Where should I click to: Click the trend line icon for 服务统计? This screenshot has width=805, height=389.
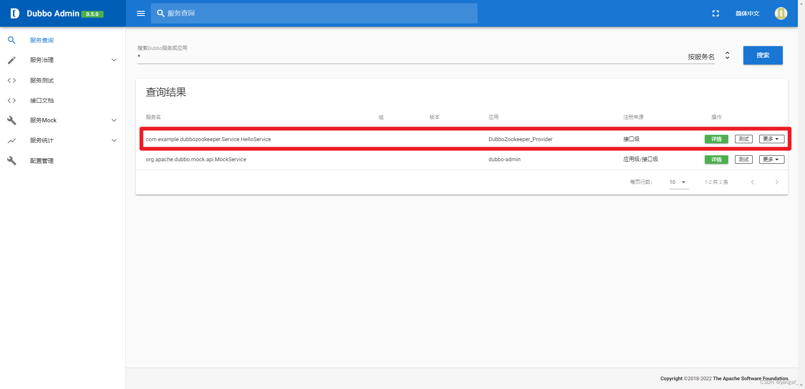[12, 141]
